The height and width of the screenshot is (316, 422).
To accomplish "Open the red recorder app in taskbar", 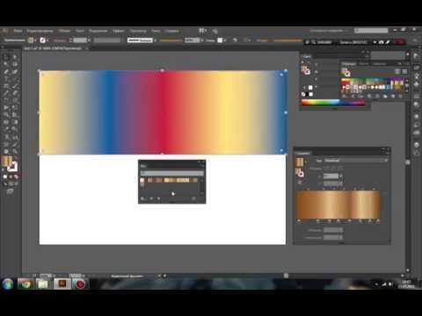I will 80,284.
